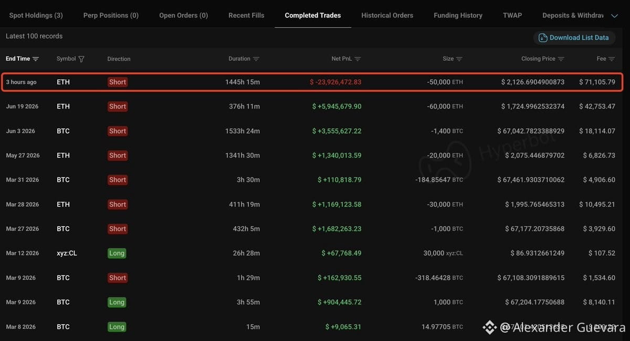Click PnL $ +904,445.72
Image resolution: width=630 pixels, height=341 pixels.
(x=339, y=302)
